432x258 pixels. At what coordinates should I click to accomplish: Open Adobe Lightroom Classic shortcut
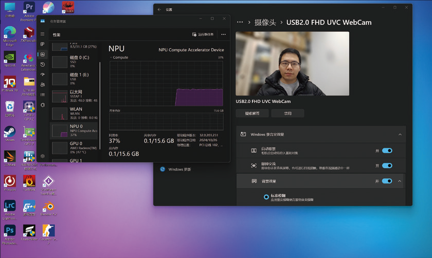tap(10, 210)
